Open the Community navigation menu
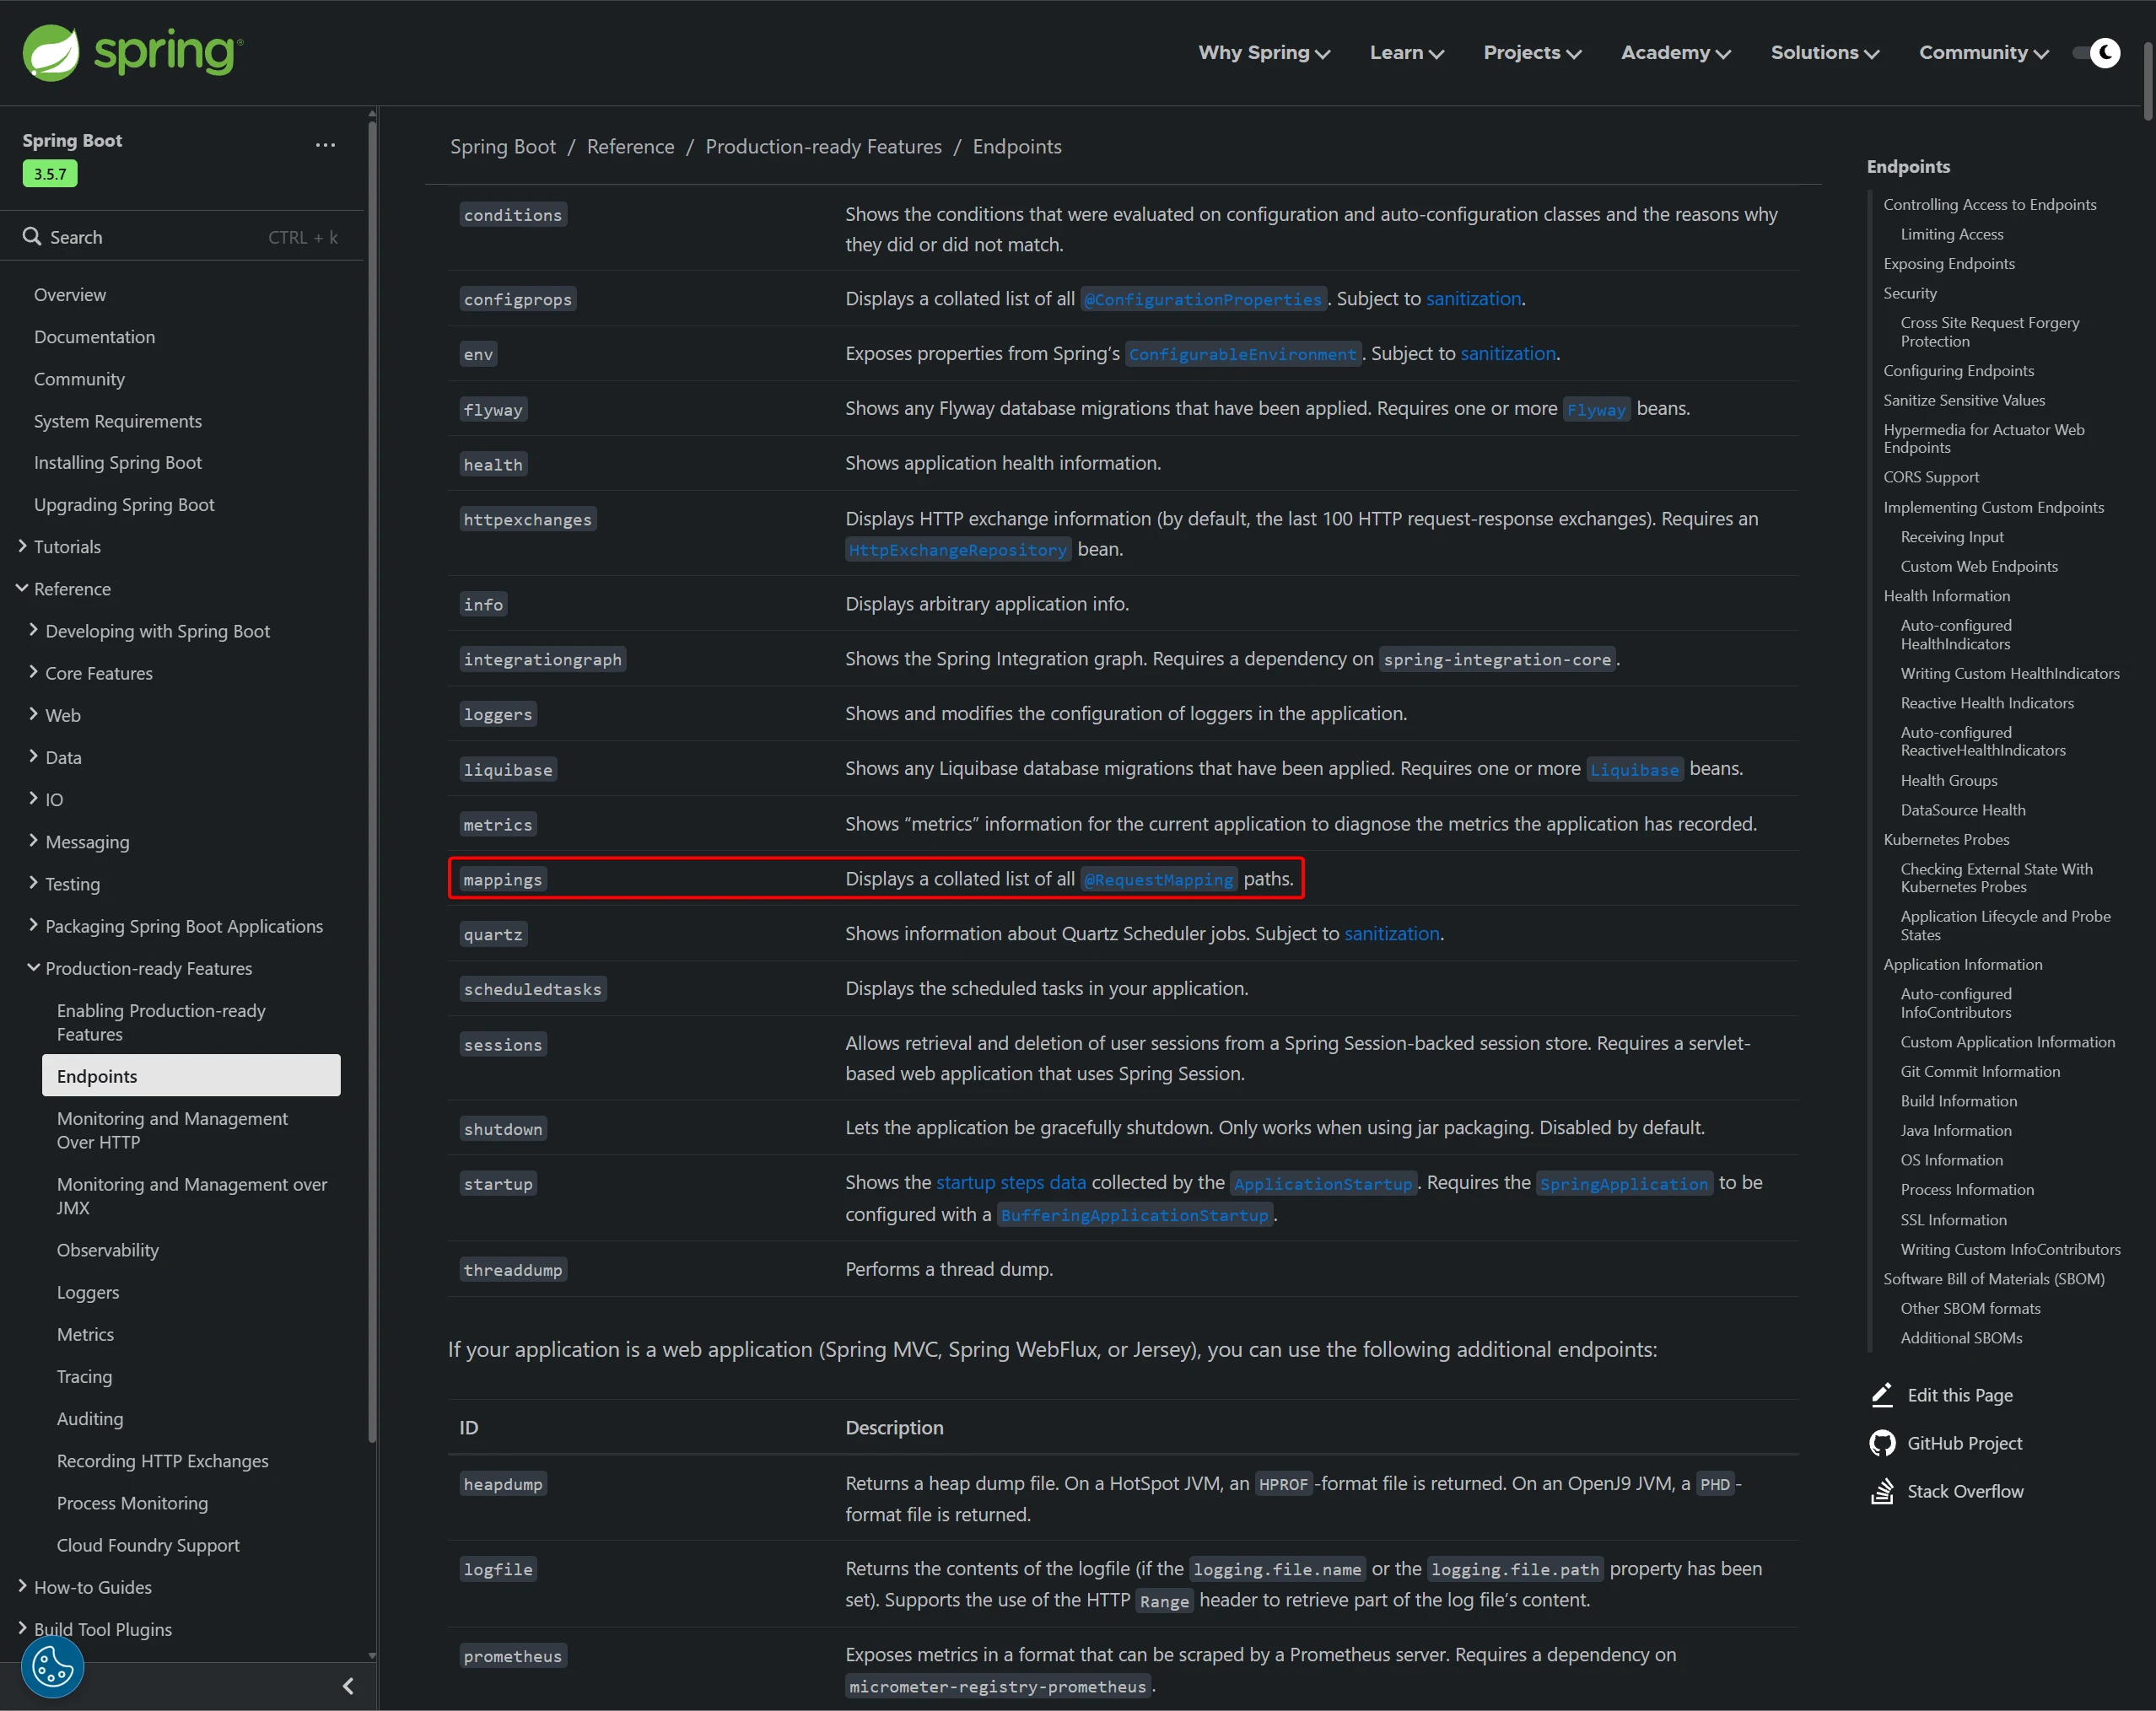 (x=1982, y=53)
